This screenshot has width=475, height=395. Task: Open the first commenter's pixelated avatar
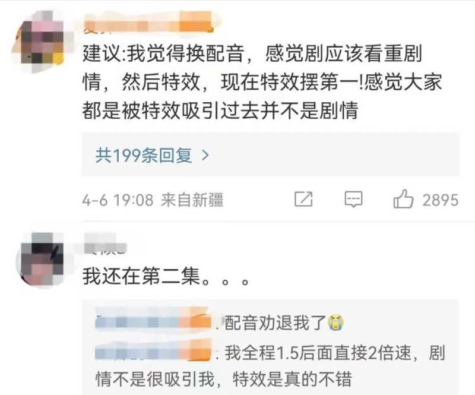click(42, 42)
